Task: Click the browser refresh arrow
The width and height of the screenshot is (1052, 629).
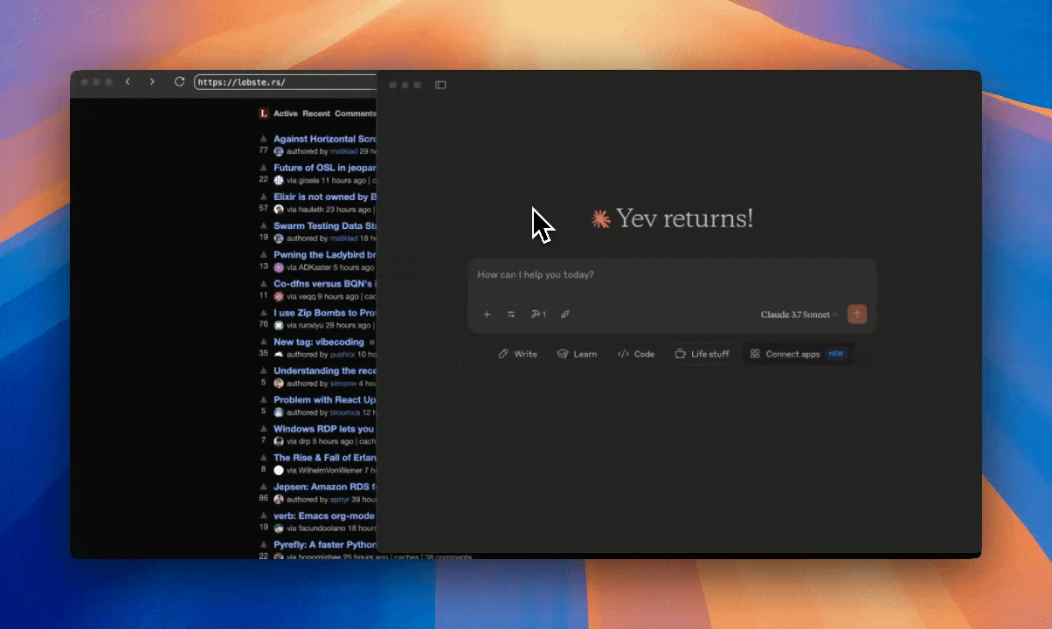Action: pyautogui.click(x=179, y=81)
